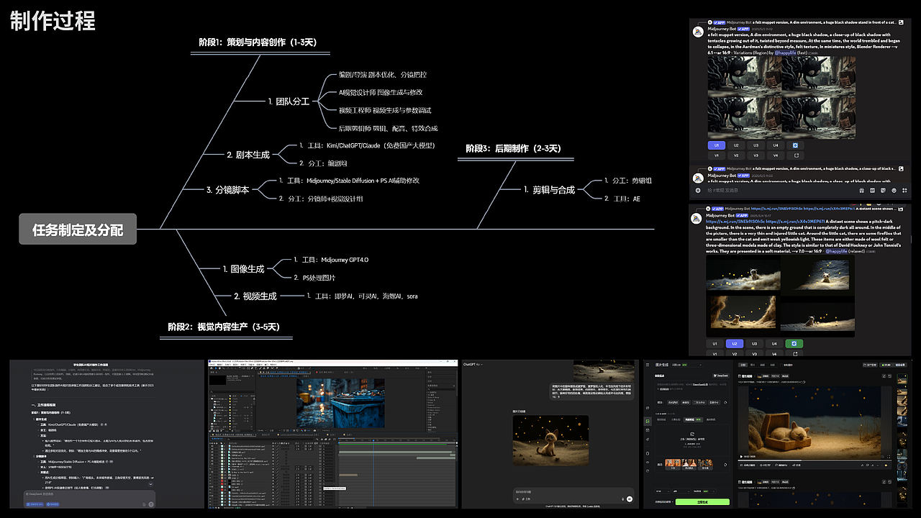Click the plus icon in ChatGPT input box
The width and height of the screenshot is (921, 518).
(x=519, y=499)
